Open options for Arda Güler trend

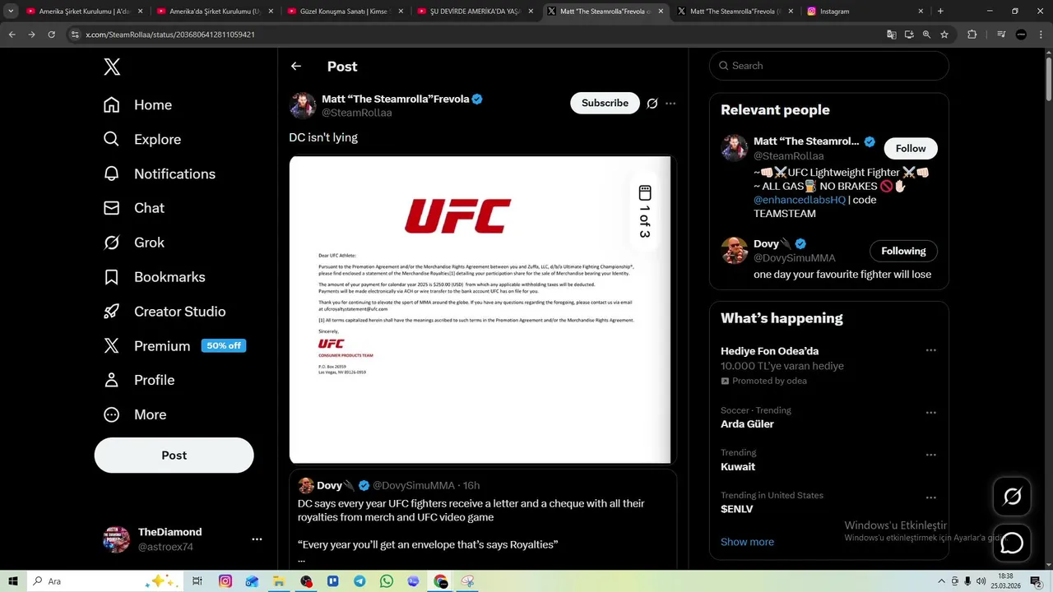[930, 413]
